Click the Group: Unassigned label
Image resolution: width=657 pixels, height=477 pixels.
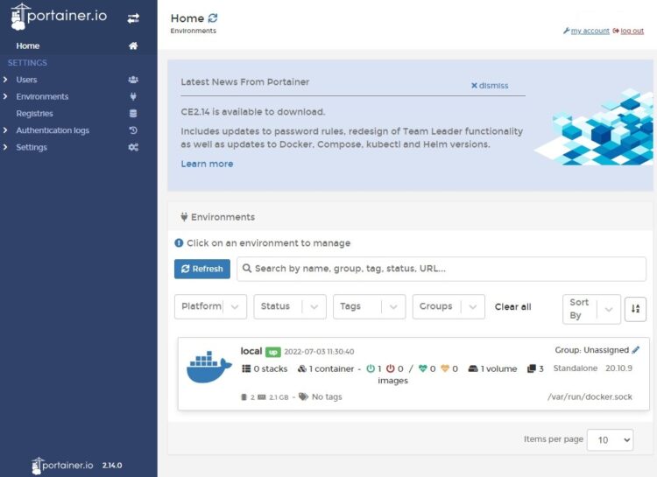[591, 350]
